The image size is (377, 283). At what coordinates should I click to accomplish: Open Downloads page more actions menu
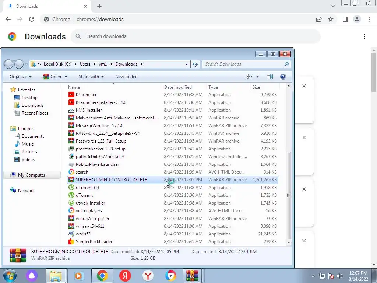[x=364, y=36]
